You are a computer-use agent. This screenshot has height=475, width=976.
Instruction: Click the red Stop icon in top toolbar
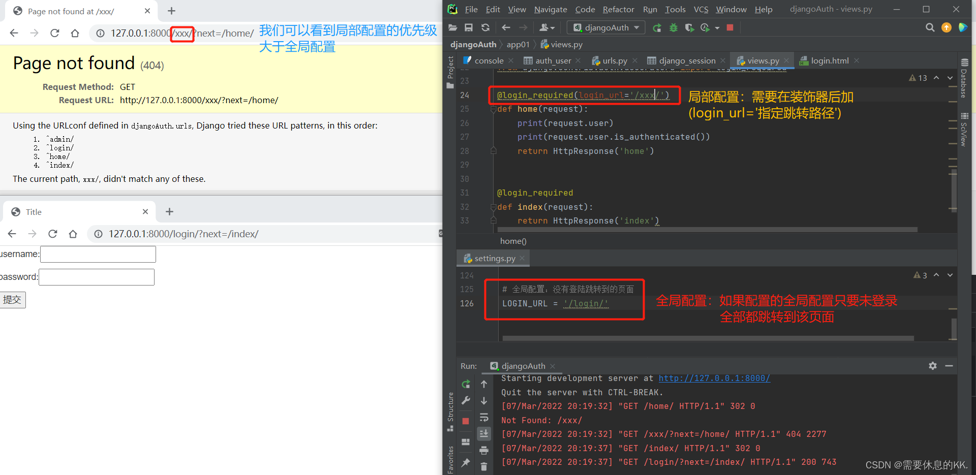click(x=730, y=27)
